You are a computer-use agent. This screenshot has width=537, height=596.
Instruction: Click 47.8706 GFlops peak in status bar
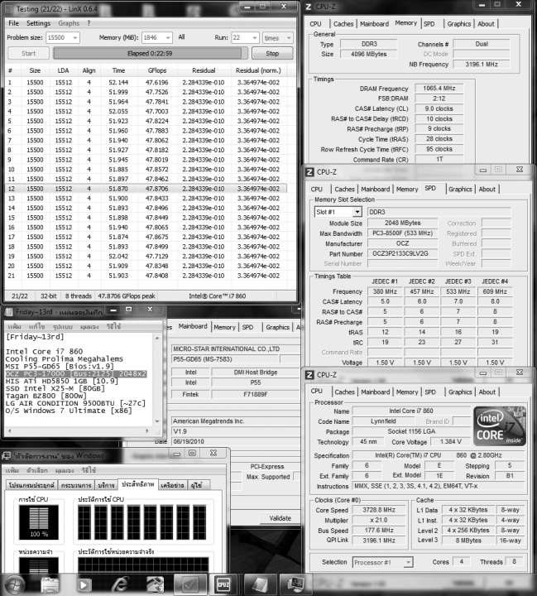pos(126,296)
